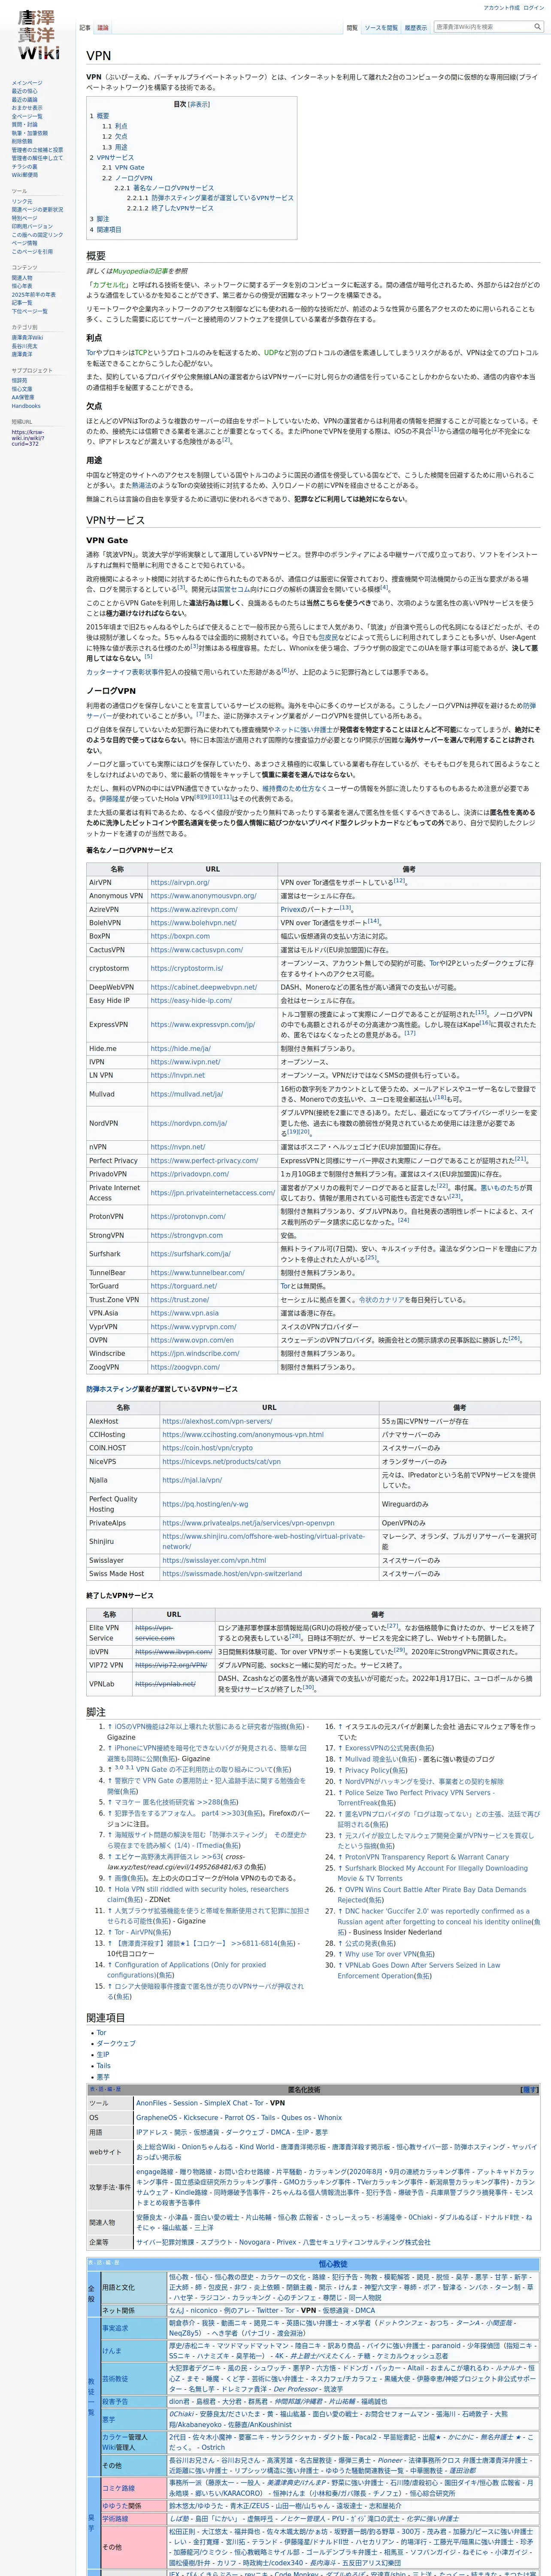
Task: Open the Handbooks sidebar link
Action: [x=26, y=406]
